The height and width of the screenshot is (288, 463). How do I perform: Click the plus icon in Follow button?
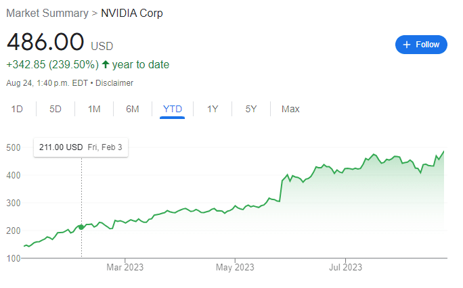pos(407,45)
